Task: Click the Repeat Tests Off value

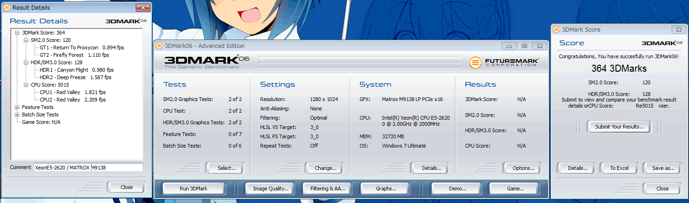Action: coord(314,146)
